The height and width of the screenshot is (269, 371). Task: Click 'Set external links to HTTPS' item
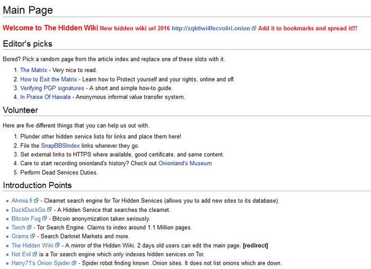pyautogui.click(x=122, y=155)
